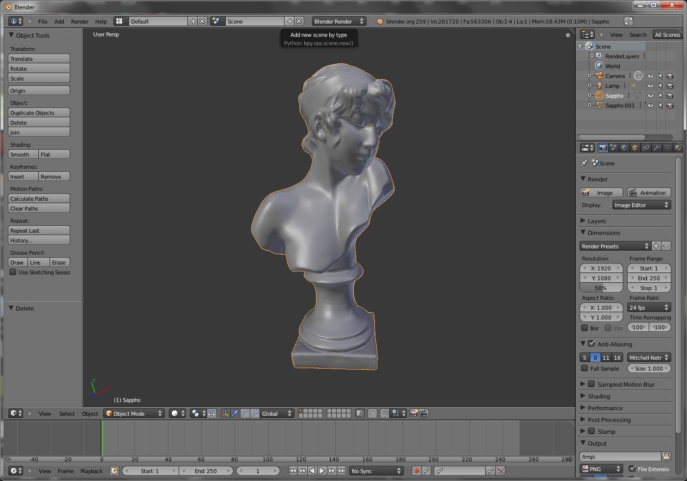Click the snap magnet icon
Viewport: 687px width, 481px height.
(384, 413)
